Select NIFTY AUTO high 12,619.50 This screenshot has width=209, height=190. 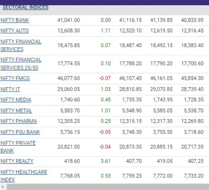click(x=162, y=31)
